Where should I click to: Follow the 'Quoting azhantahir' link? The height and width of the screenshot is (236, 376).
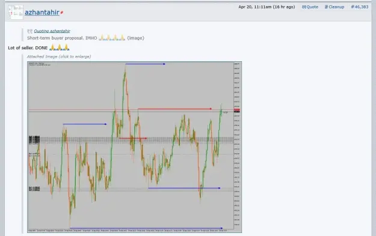tap(52, 31)
